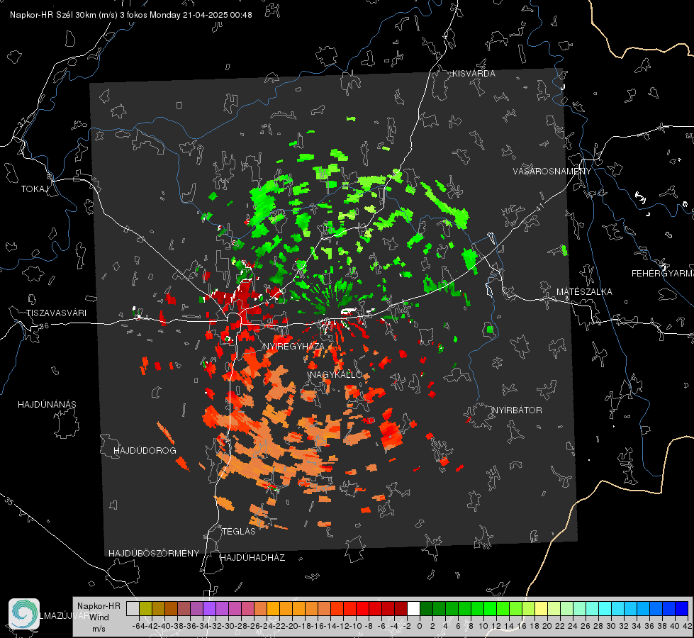This screenshot has height=638, width=694.
Task: Pick the light gray leftmost legend swatch
Action: (133, 608)
